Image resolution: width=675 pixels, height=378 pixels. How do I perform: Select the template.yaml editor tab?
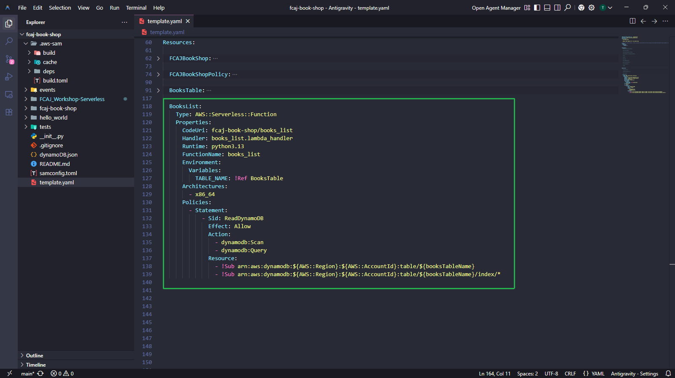coord(165,21)
